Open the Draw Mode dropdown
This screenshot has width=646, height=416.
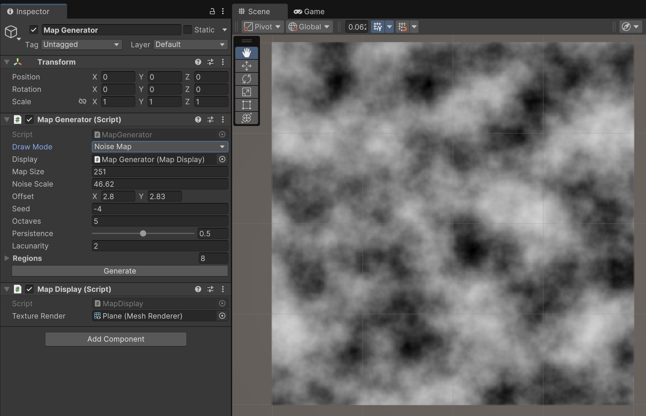tap(160, 147)
